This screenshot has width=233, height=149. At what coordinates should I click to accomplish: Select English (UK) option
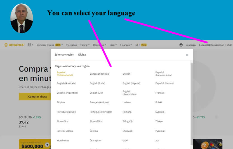[x=96, y=93]
